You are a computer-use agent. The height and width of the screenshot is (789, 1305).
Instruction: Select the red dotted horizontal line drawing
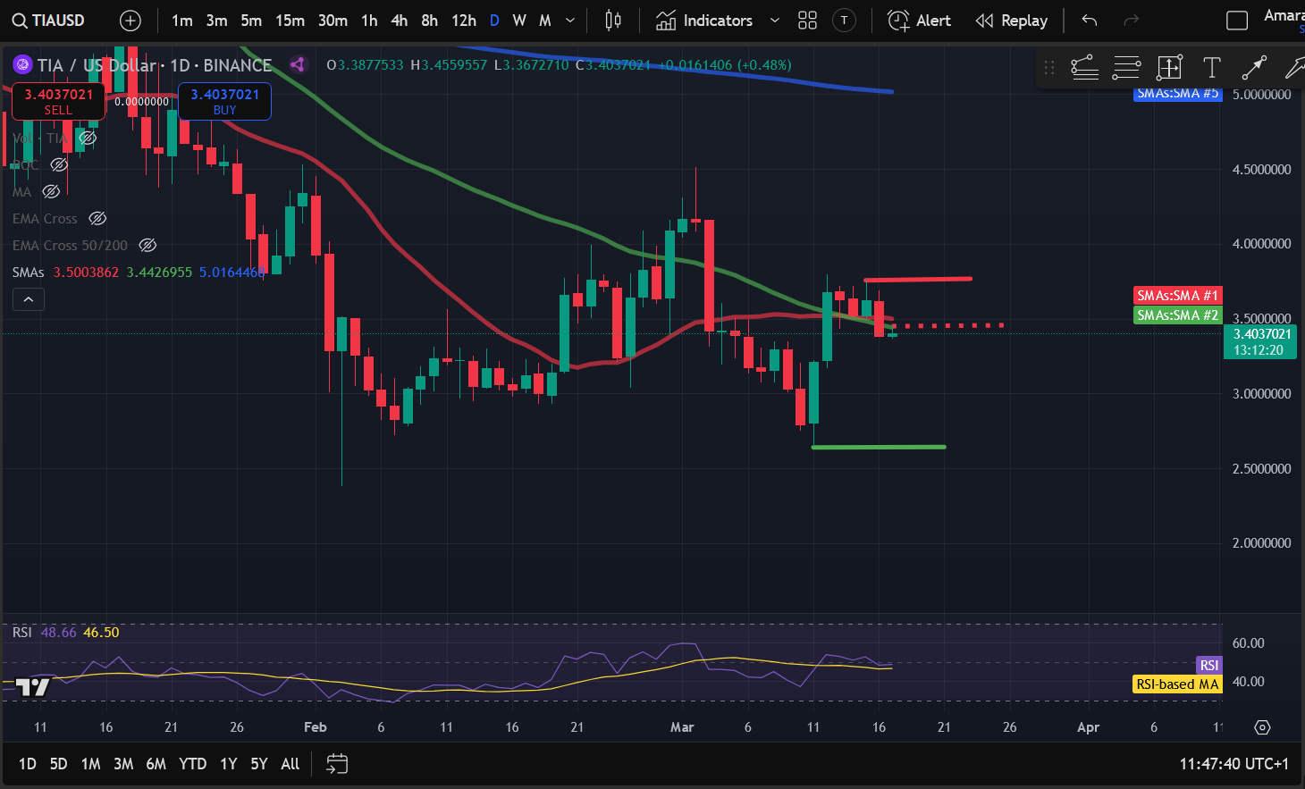click(x=949, y=325)
